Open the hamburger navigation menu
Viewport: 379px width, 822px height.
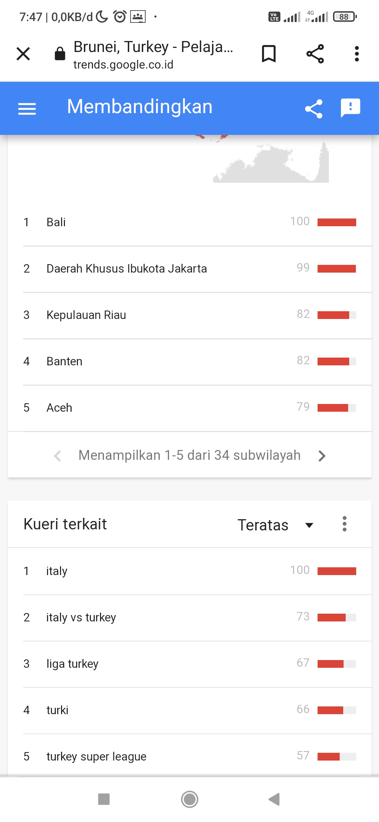tap(27, 109)
